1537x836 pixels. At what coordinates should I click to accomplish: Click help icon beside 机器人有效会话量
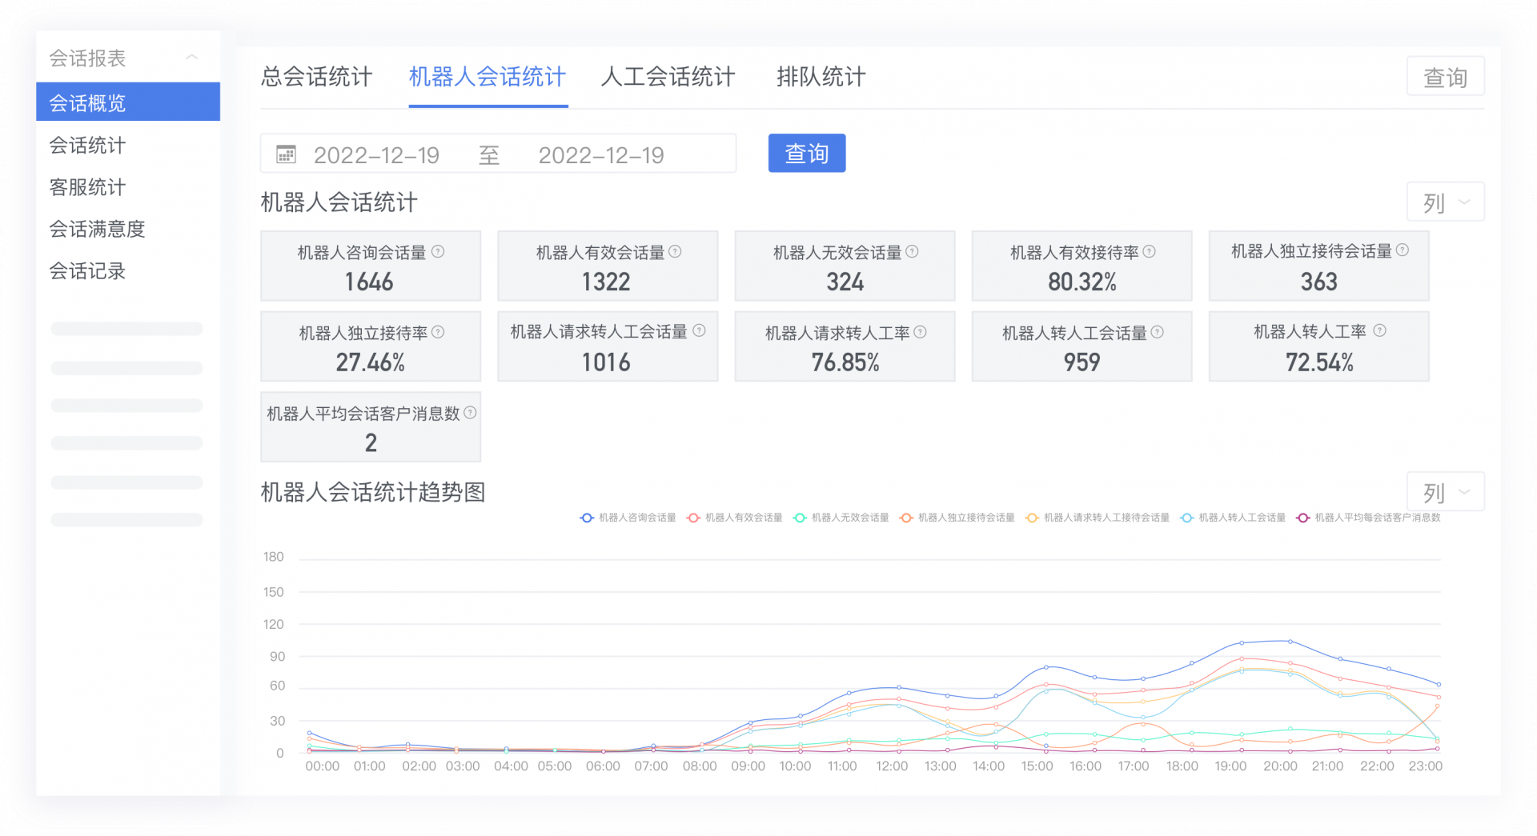click(675, 252)
